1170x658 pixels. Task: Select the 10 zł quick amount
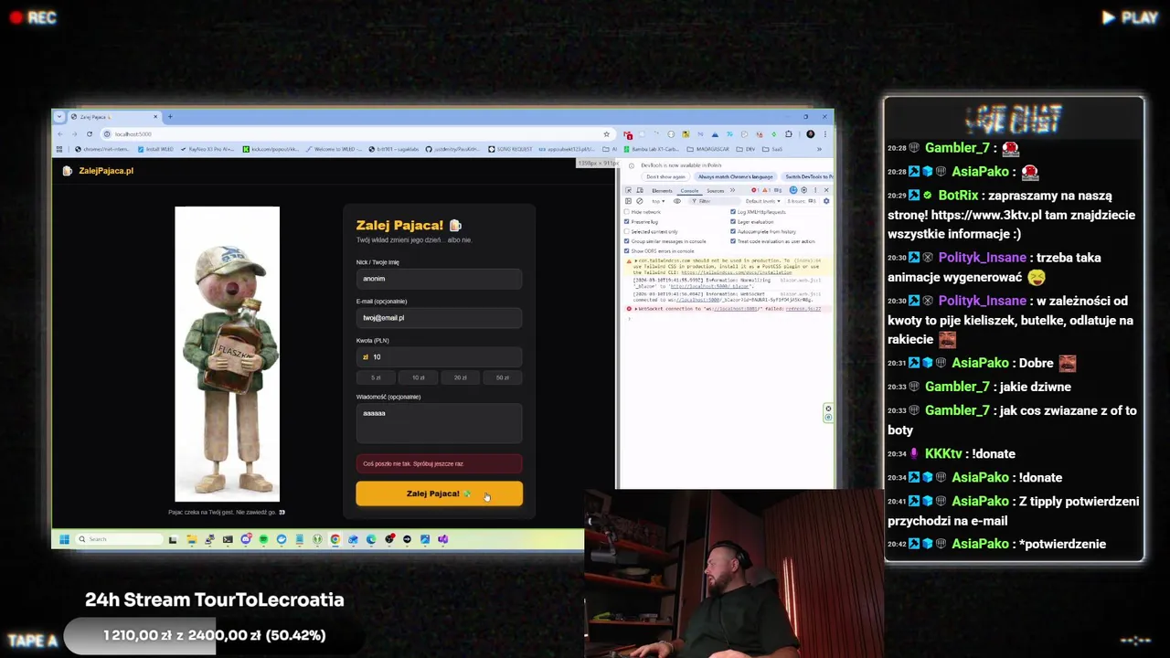[418, 377]
